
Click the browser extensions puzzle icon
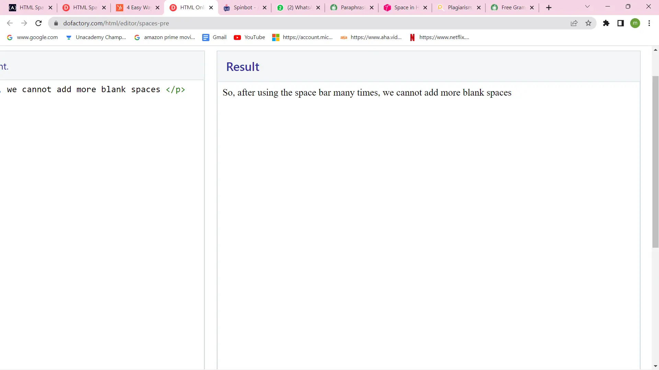tap(606, 23)
